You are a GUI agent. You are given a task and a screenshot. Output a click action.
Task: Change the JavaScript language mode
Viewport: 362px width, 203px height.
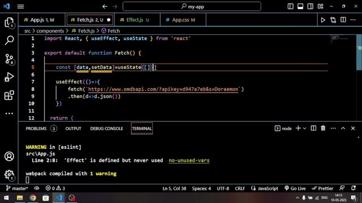tap(265, 188)
